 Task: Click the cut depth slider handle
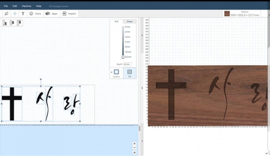click(x=123, y=57)
